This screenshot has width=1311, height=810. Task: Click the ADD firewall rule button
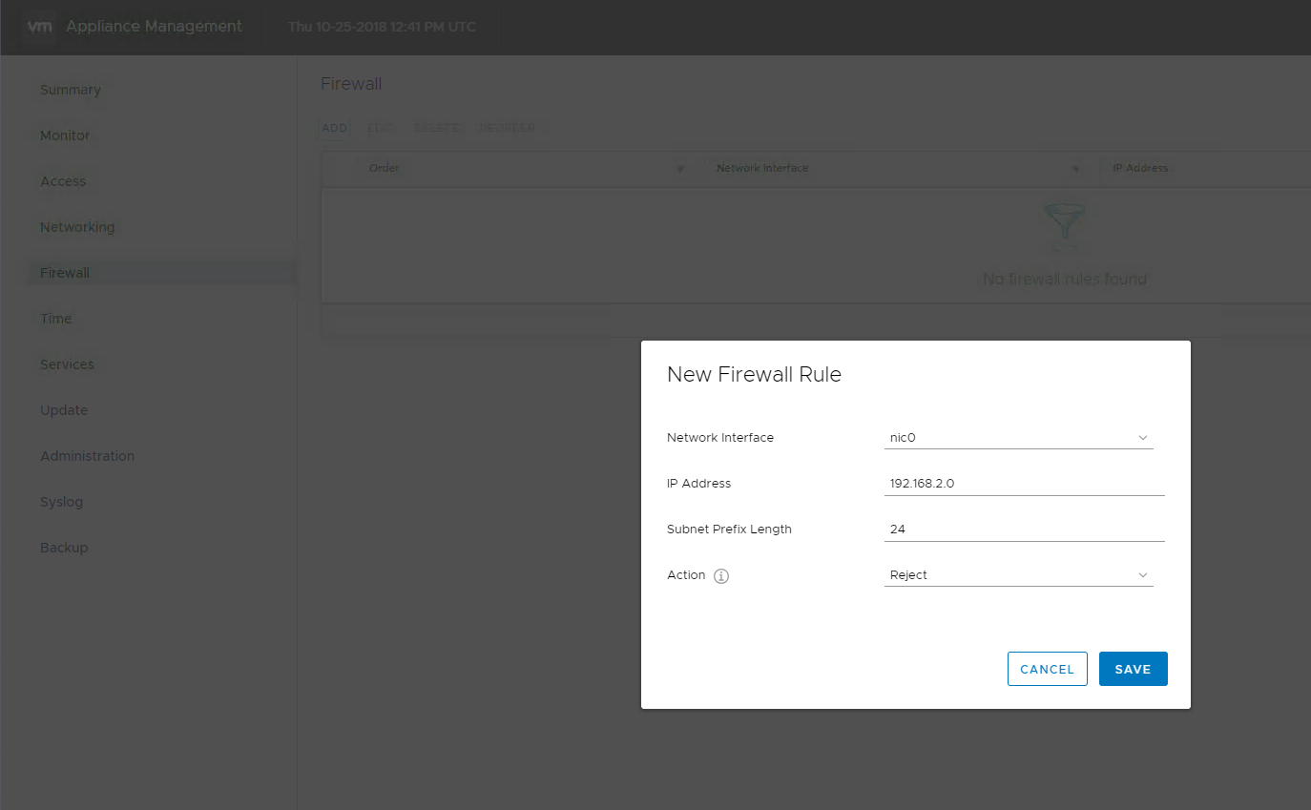coord(335,128)
